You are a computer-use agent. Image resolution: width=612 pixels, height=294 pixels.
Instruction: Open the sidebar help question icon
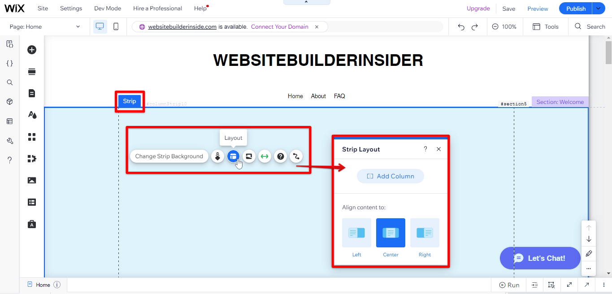pyautogui.click(x=9, y=160)
